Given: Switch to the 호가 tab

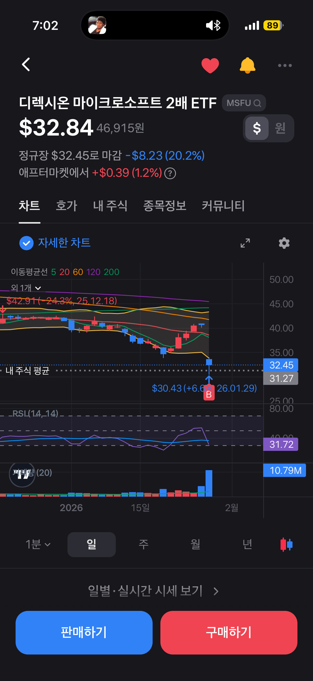Looking at the screenshot, I should click(x=66, y=206).
